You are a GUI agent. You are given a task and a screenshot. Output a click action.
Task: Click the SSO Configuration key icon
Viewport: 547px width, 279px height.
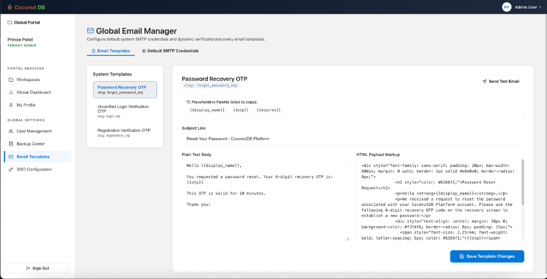click(11, 169)
